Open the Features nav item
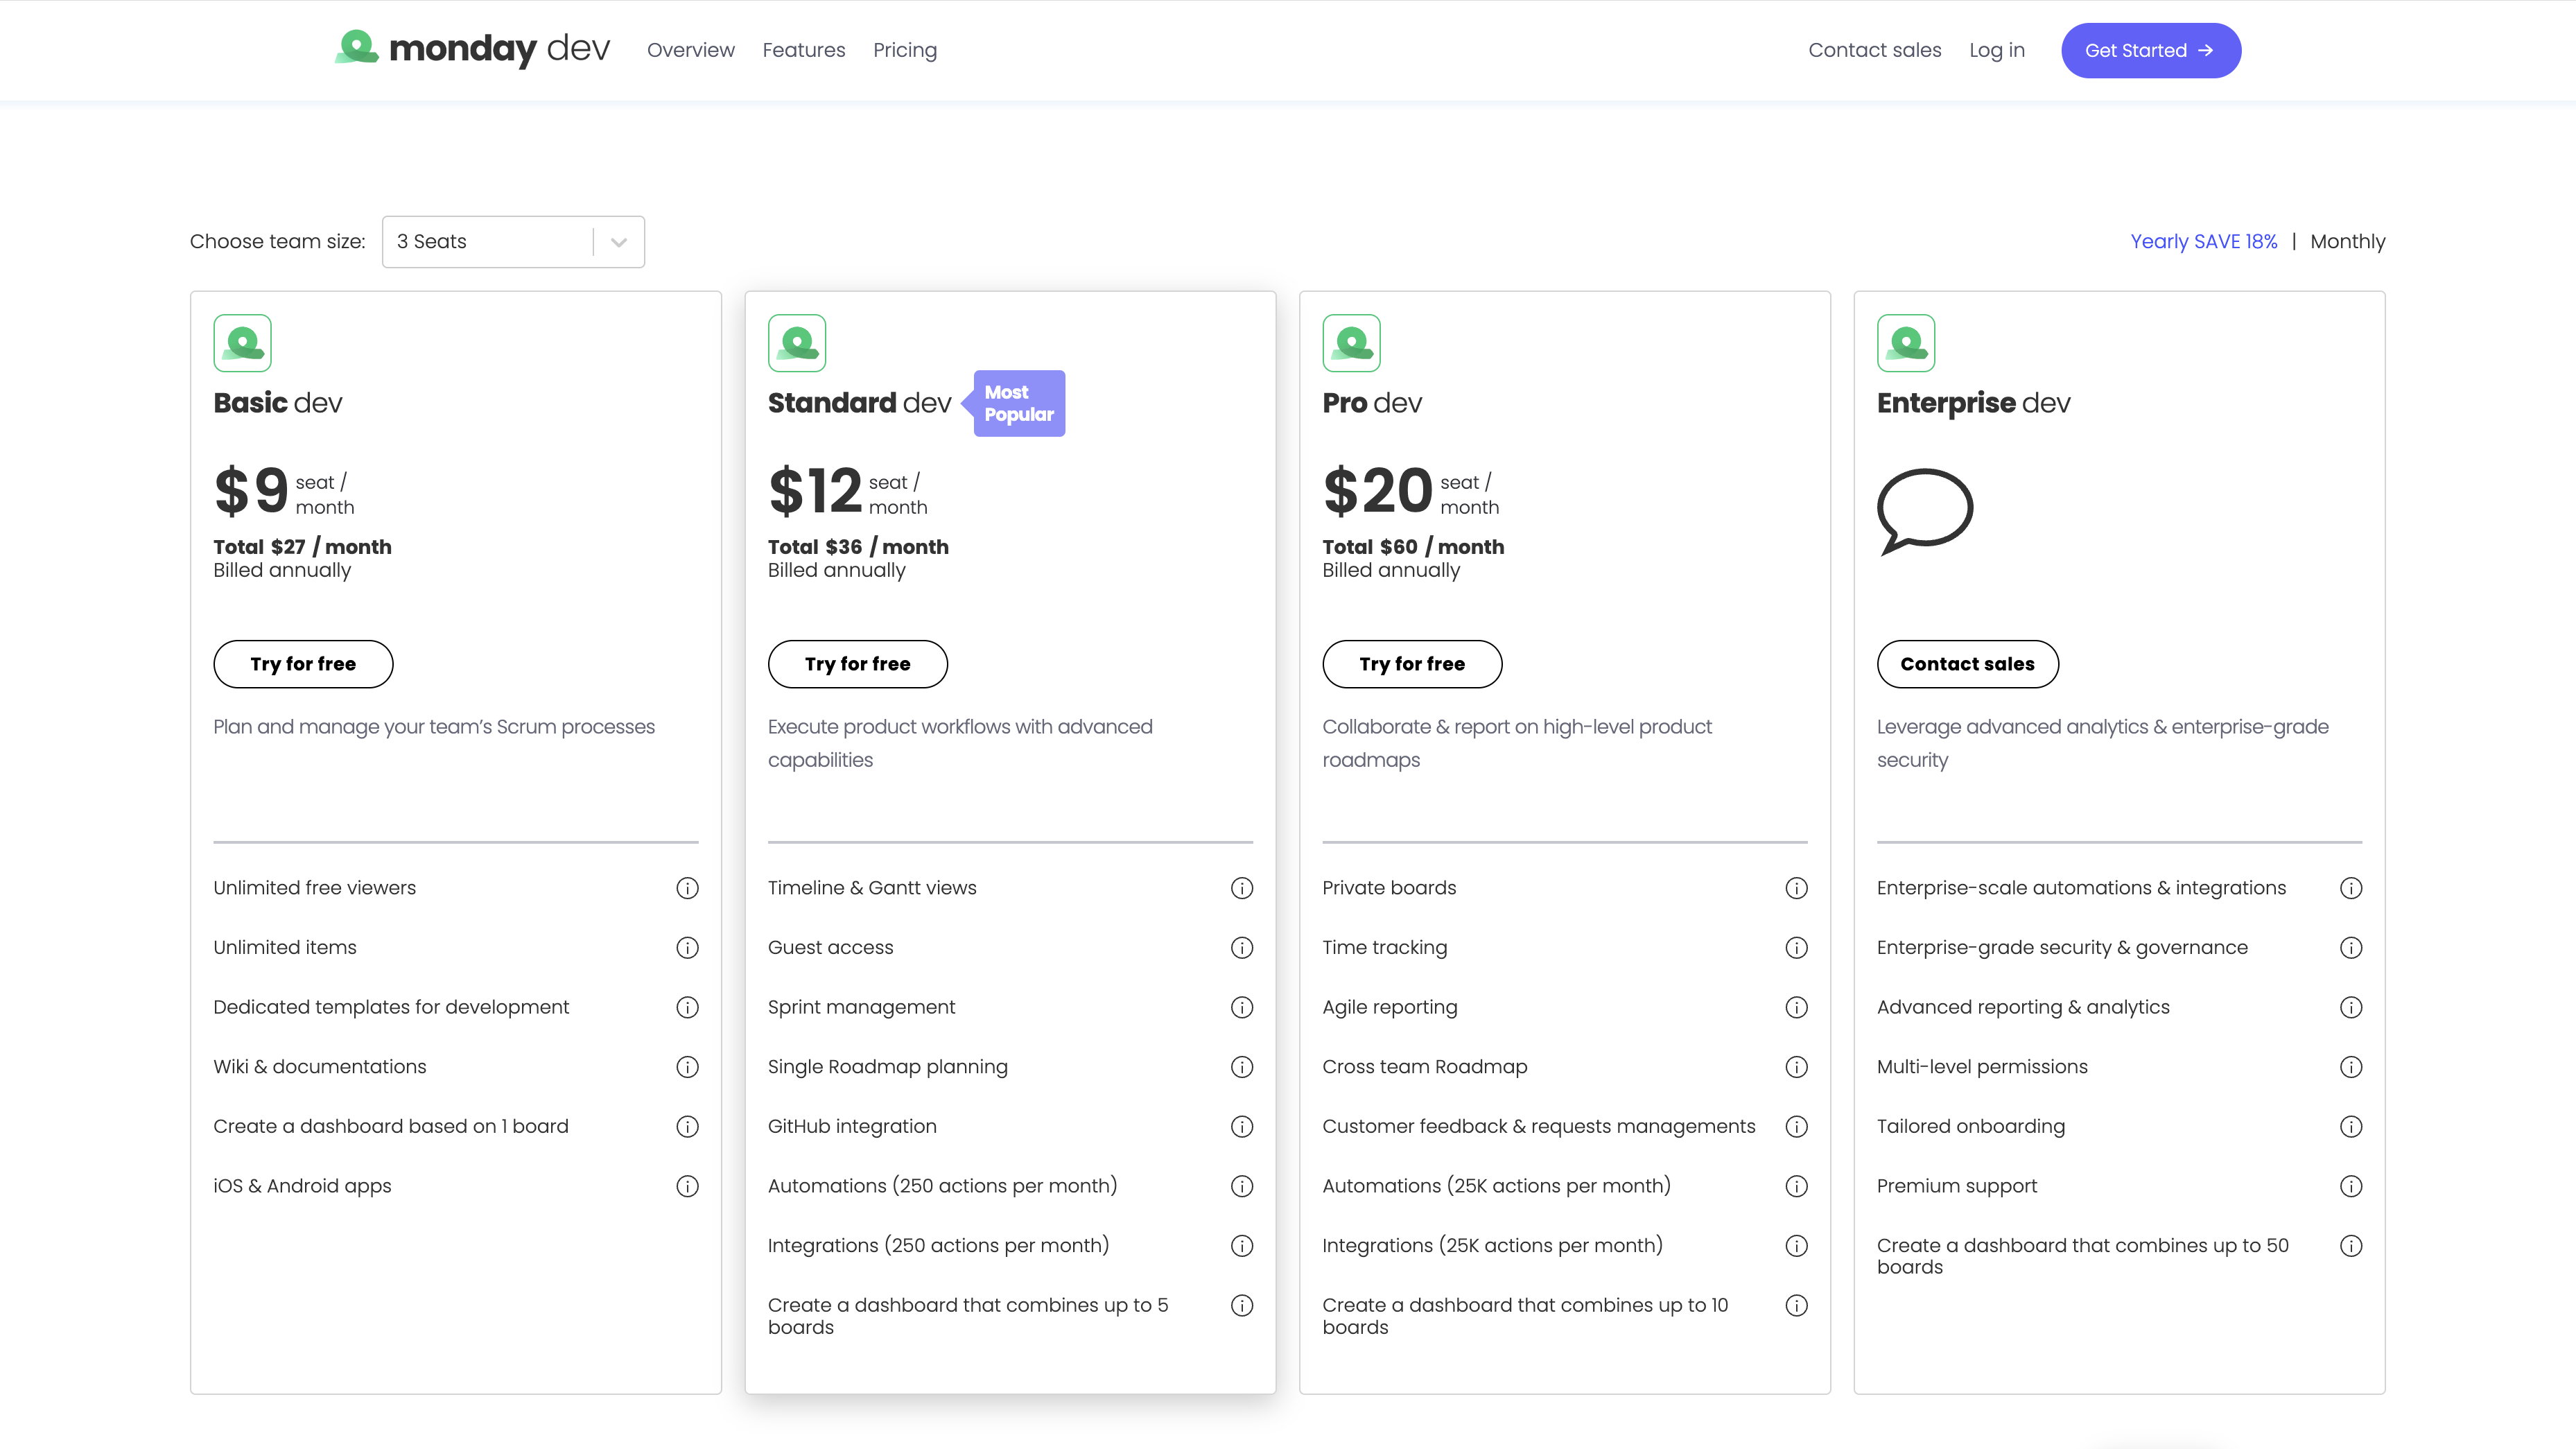The image size is (2576, 1449). coord(803,50)
